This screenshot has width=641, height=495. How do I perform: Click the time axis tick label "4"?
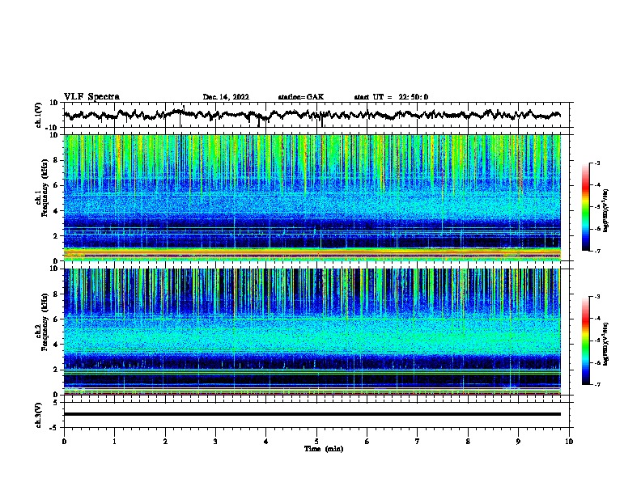coord(266,441)
